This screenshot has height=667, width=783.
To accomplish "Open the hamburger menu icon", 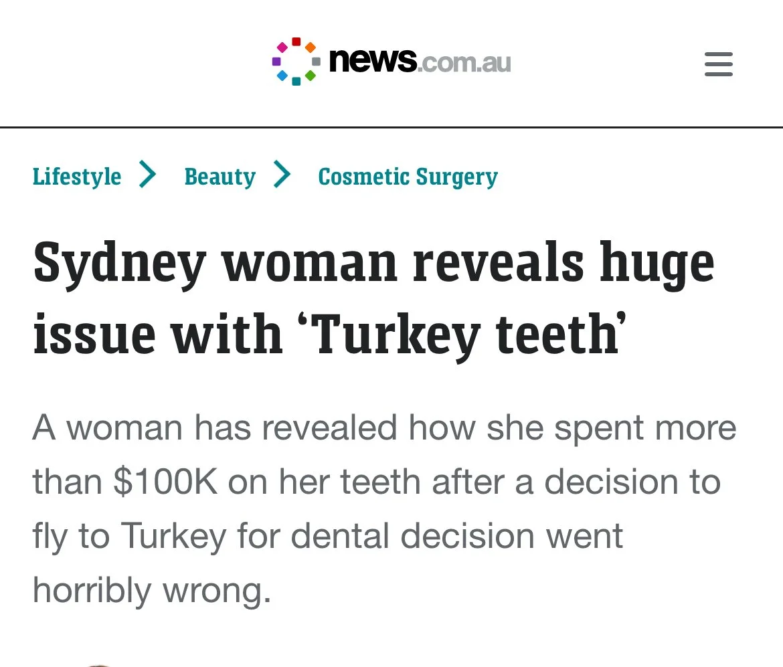I will (x=719, y=64).
